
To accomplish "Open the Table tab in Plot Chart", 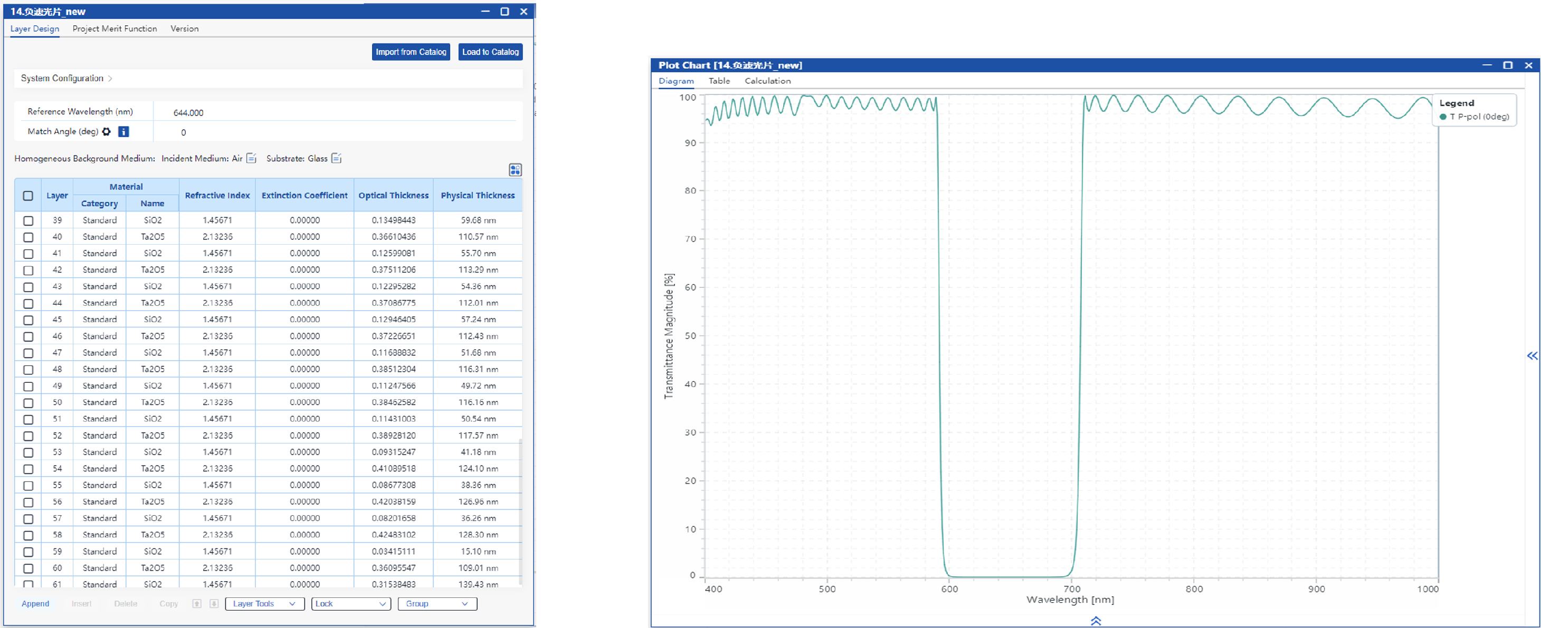I will [719, 81].
